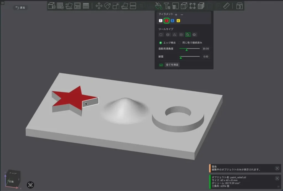Click the 戻る back button
The width and height of the screenshot is (283, 191).
tap(20, 7)
